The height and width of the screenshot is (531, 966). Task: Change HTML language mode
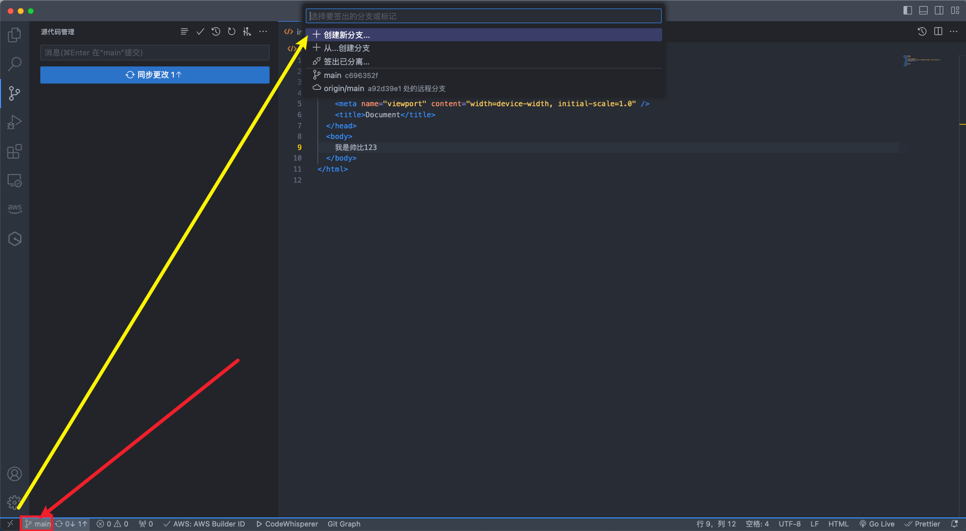pos(839,524)
